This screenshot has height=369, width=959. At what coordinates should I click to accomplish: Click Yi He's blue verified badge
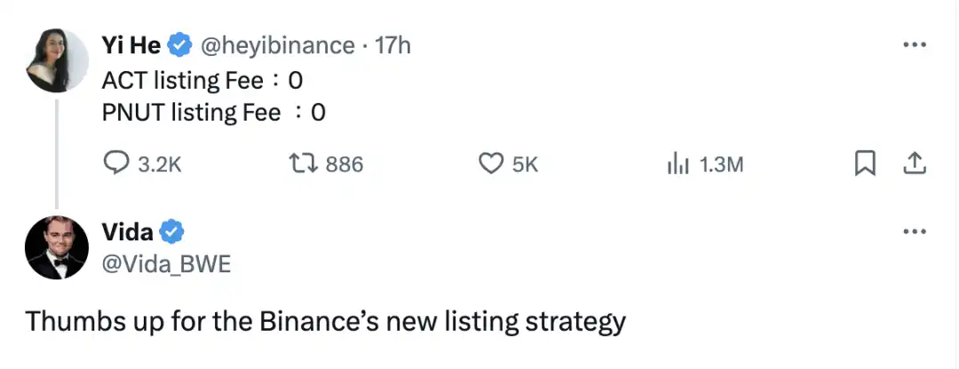pos(182,45)
